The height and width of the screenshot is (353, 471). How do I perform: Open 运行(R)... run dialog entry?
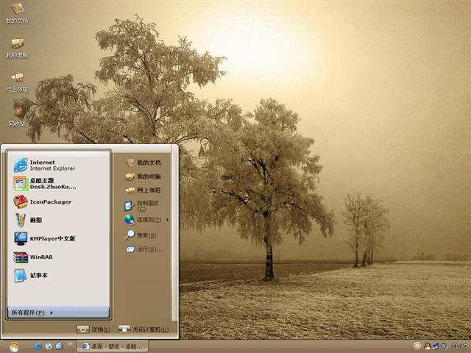pos(144,249)
